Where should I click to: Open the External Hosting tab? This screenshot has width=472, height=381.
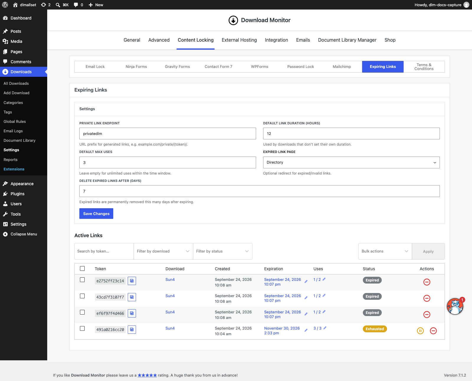click(239, 40)
